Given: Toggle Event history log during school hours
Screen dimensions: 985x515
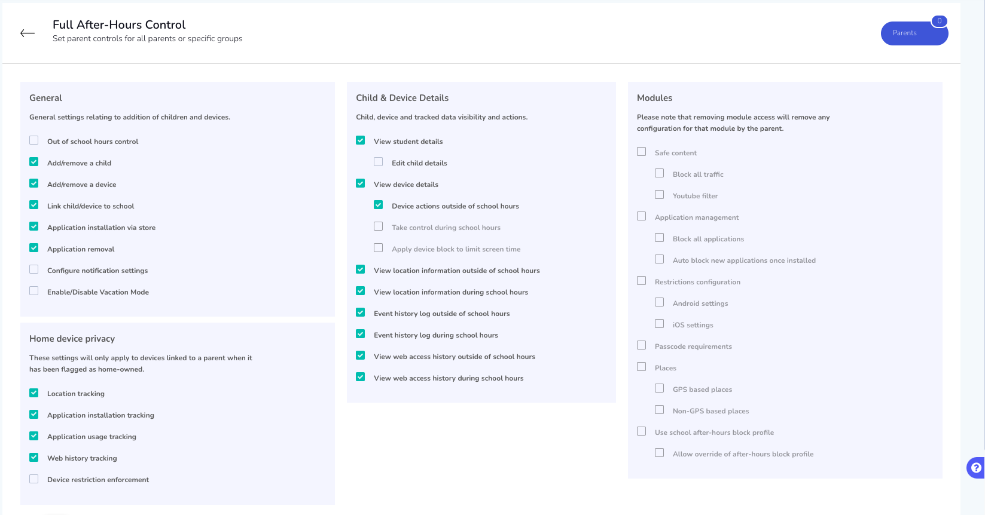Looking at the screenshot, I should [x=361, y=334].
